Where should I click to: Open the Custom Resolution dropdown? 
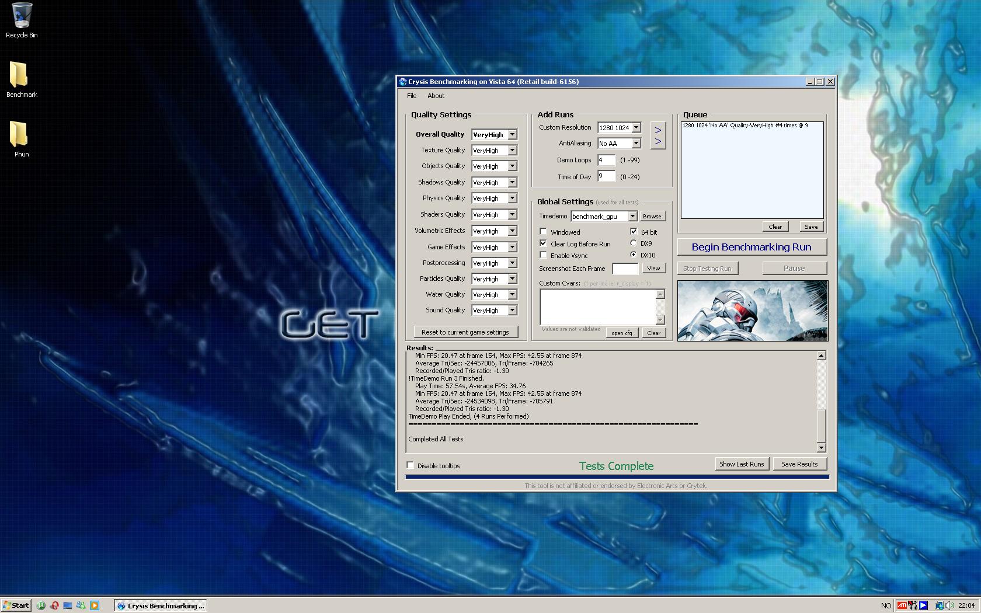pyautogui.click(x=636, y=127)
